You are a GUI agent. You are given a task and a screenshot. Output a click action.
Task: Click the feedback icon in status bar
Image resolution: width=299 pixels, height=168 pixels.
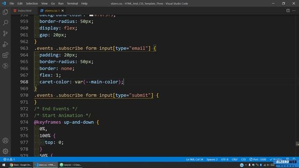pos(288,159)
